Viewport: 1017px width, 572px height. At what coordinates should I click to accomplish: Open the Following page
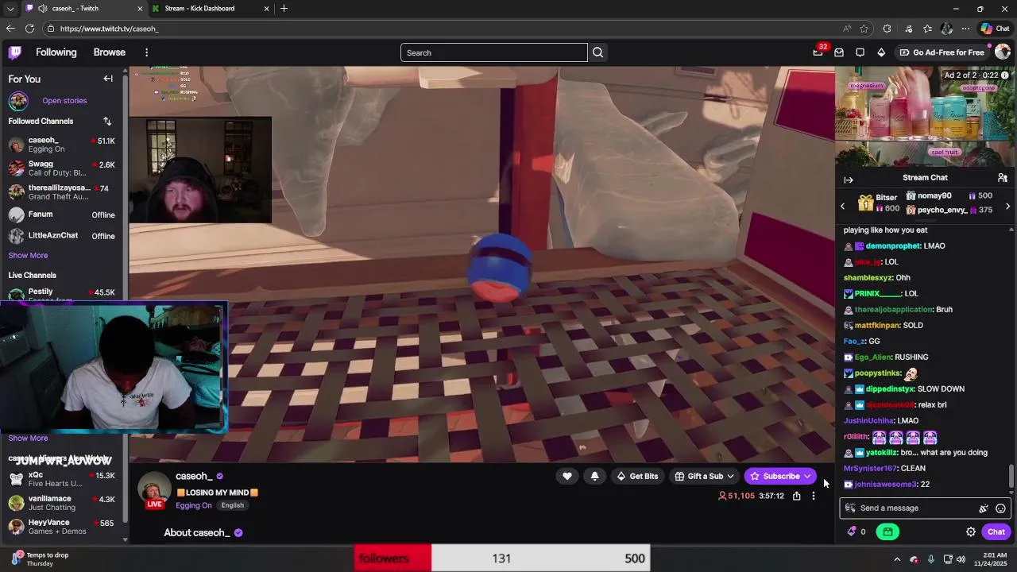(x=56, y=52)
